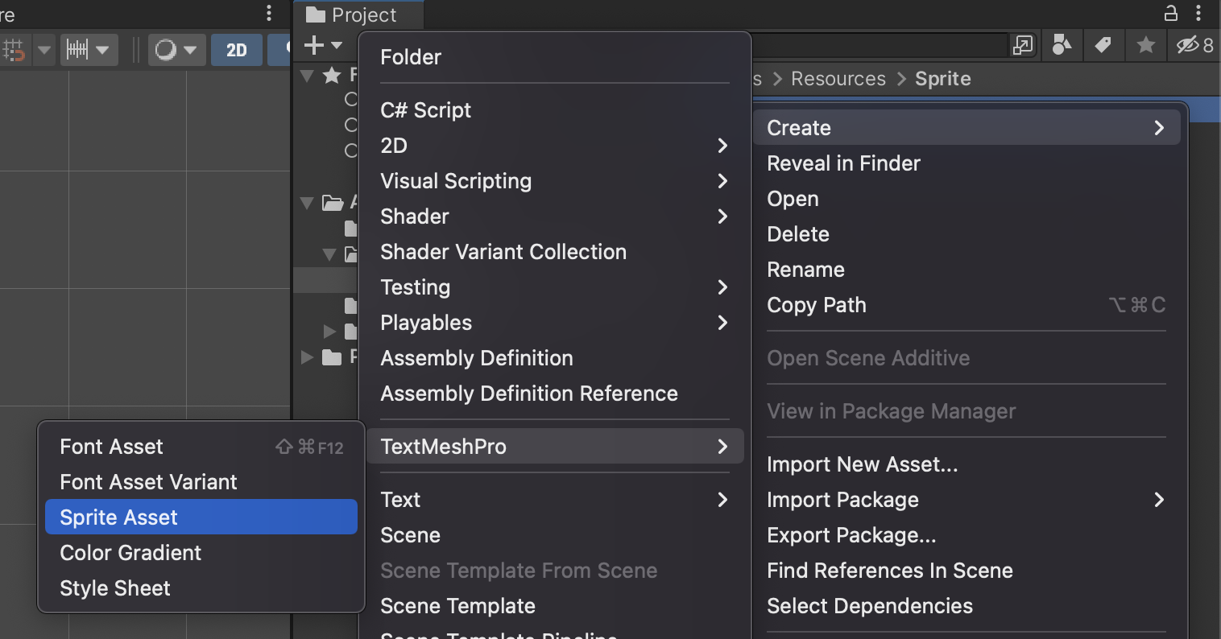Choose Reveal in Finder
1221x639 pixels.
coord(843,163)
